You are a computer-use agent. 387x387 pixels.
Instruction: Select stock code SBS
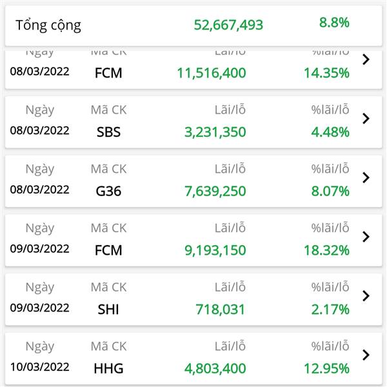(108, 132)
